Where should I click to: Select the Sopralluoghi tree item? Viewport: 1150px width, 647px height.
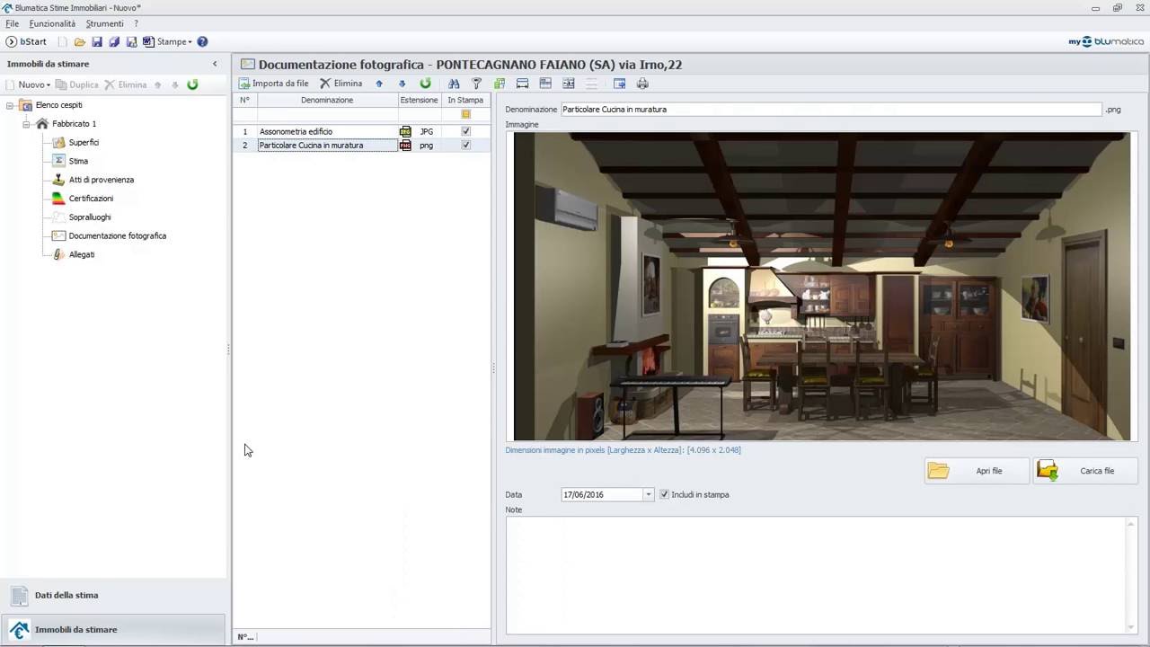coord(90,217)
